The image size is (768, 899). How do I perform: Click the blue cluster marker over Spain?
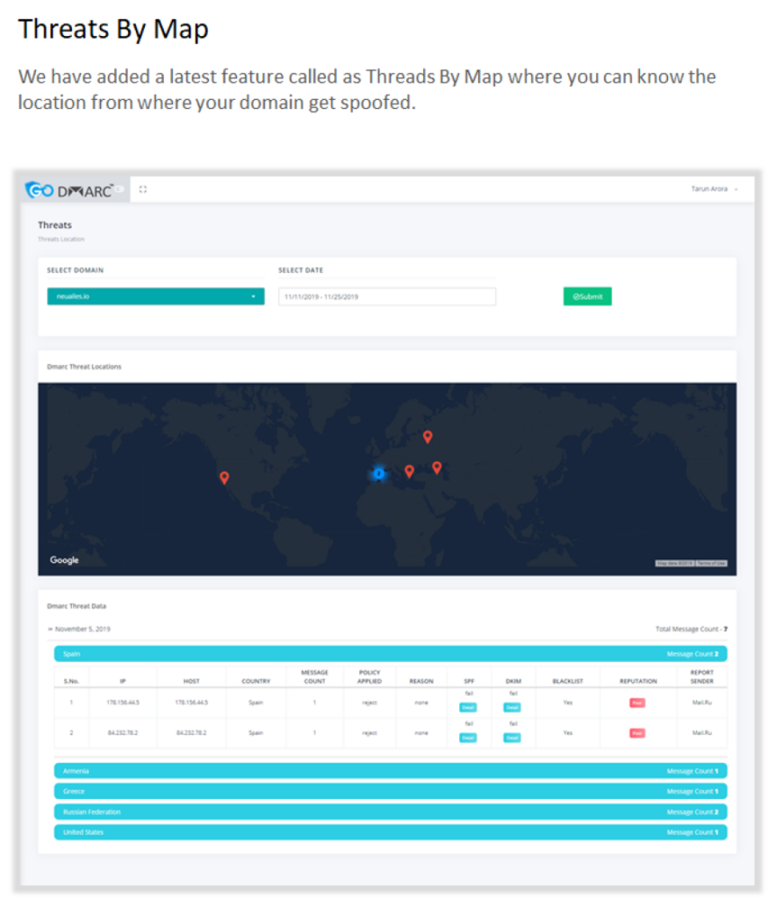[x=379, y=473]
